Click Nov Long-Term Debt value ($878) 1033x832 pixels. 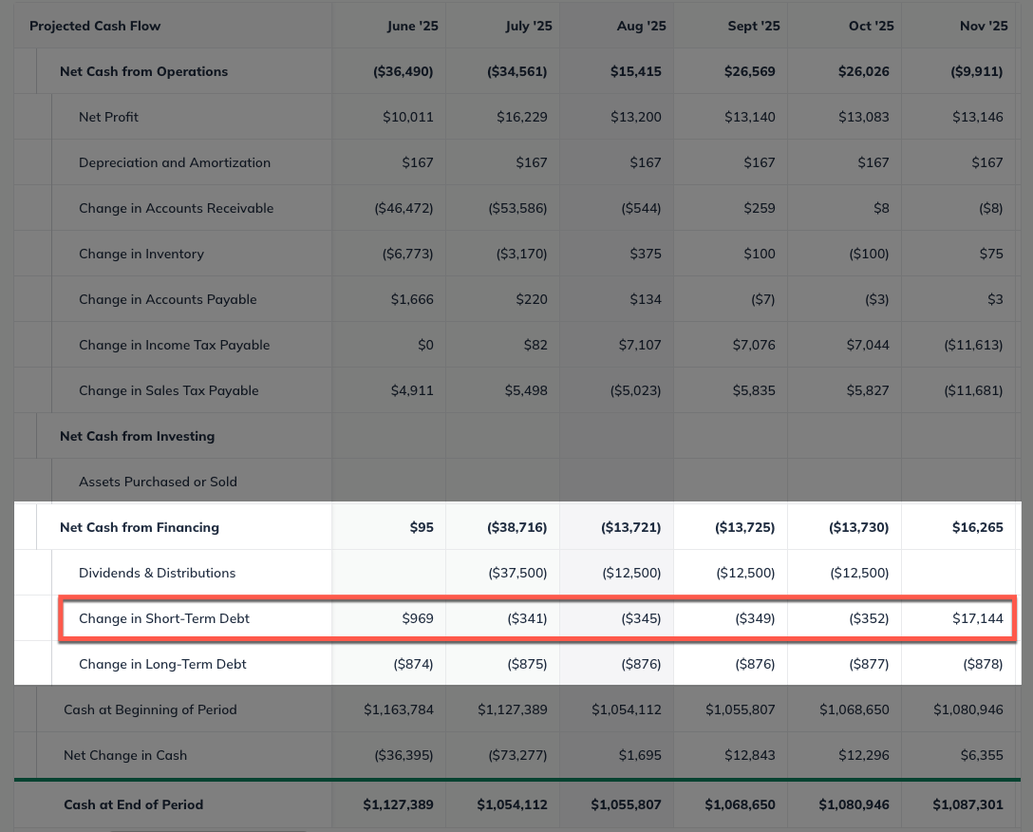tap(983, 664)
